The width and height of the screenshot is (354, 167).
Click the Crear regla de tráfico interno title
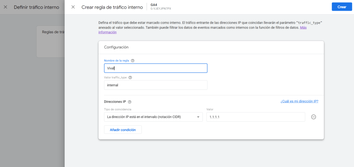coord(112,7)
